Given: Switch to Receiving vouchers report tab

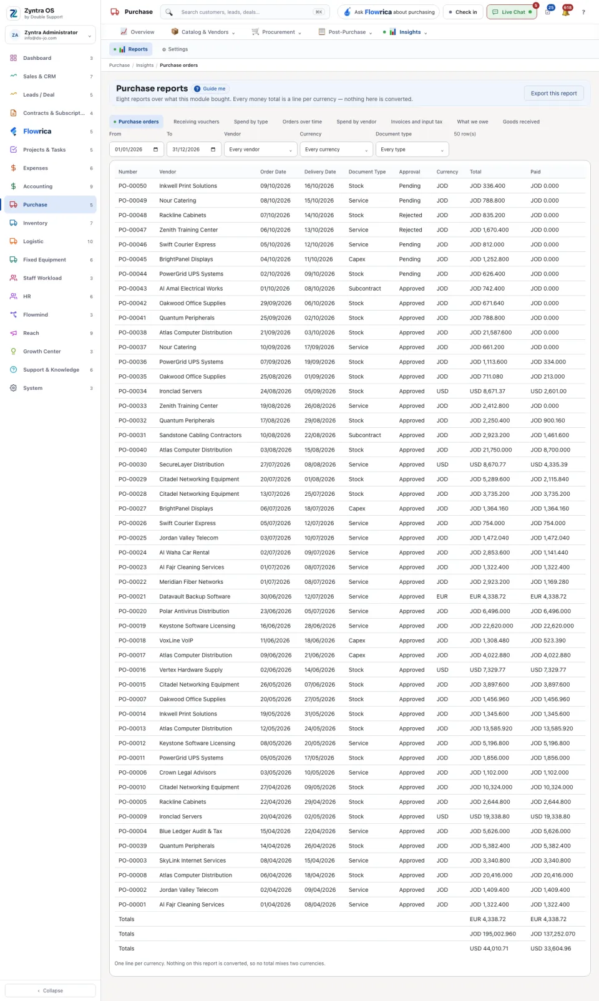Looking at the screenshot, I should pyautogui.click(x=196, y=122).
